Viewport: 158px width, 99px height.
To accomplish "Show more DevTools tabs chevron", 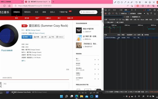I will pyautogui.click(x=132, y=10).
